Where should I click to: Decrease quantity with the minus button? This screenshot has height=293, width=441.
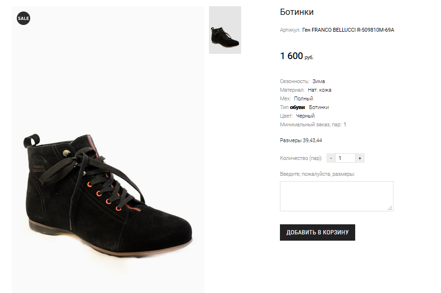(x=331, y=158)
